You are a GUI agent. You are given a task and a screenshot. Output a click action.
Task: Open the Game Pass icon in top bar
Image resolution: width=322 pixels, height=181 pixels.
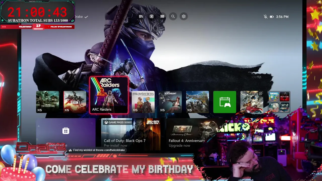click(162, 16)
